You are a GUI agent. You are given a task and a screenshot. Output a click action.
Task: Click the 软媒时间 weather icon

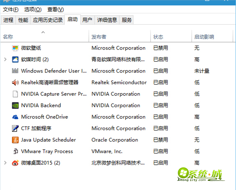coord(15,59)
